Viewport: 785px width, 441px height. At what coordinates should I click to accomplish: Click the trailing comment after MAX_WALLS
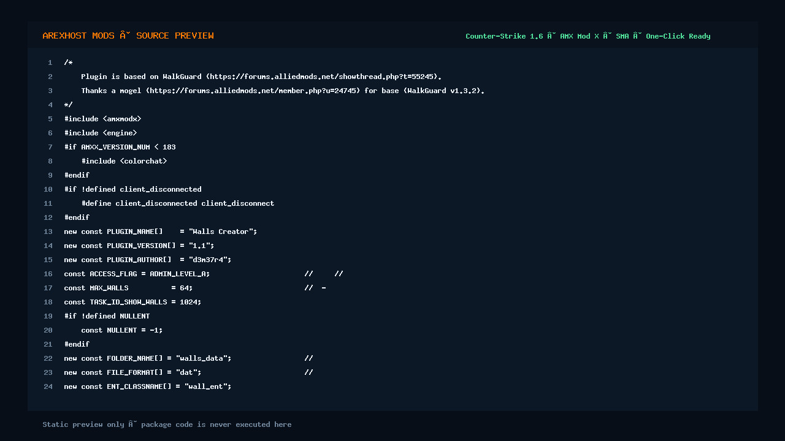point(315,288)
